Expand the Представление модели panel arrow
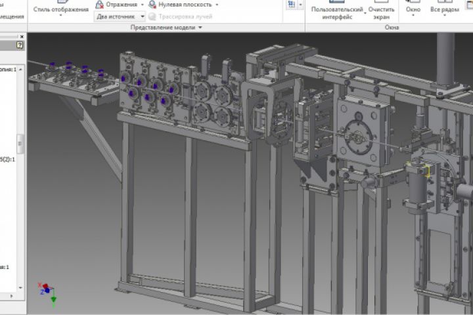The height and width of the screenshot is (315, 473). tap(200, 28)
